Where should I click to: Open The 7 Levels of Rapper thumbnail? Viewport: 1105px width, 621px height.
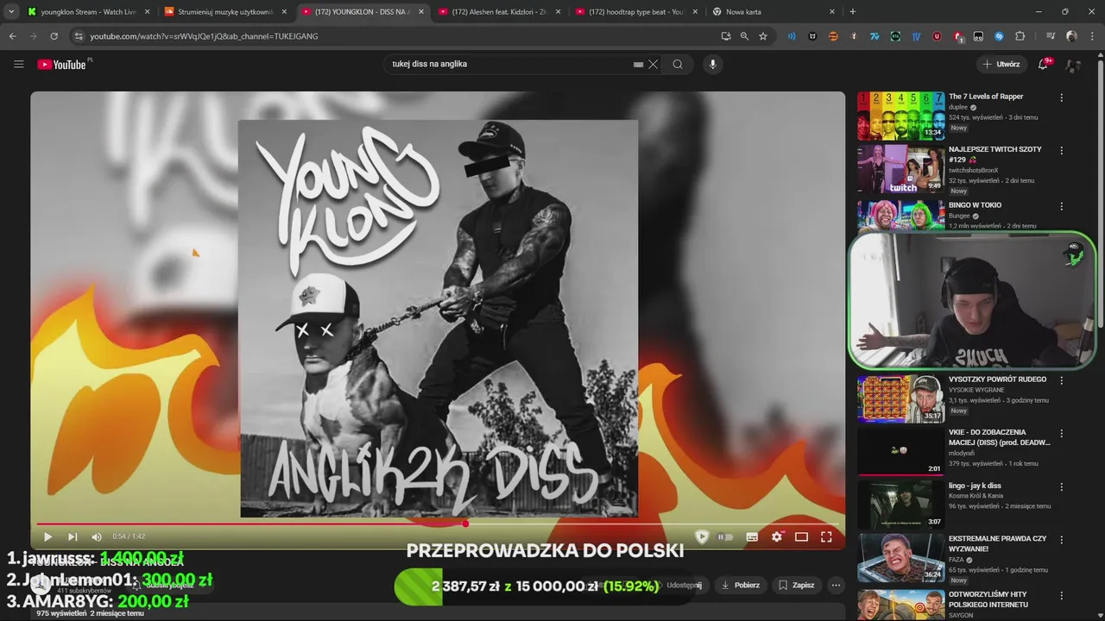pyautogui.click(x=900, y=116)
